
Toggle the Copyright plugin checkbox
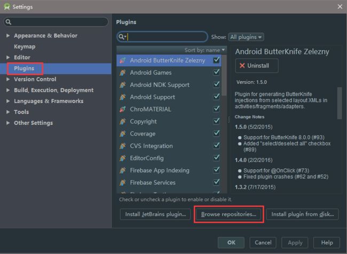click(216, 121)
